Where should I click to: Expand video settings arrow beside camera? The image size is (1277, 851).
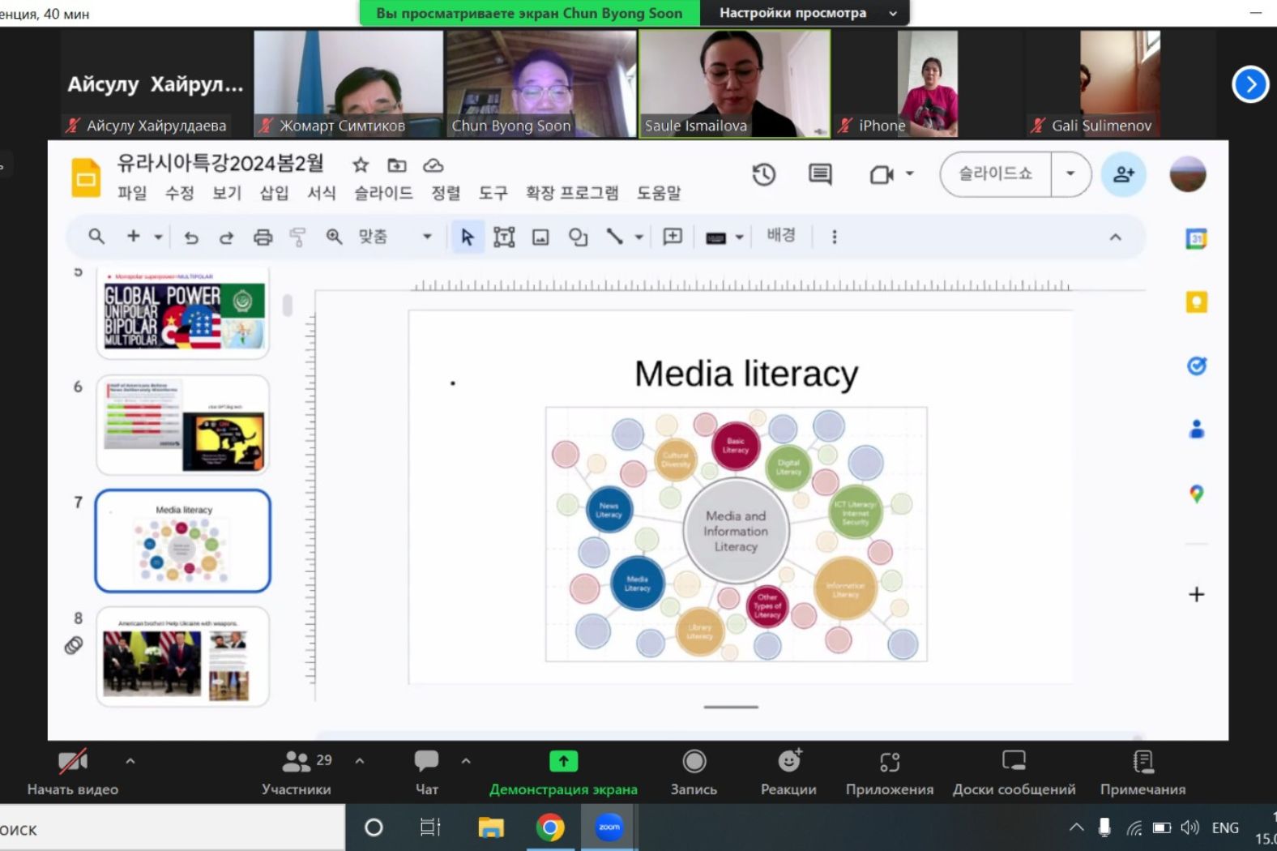click(x=130, y=761)
